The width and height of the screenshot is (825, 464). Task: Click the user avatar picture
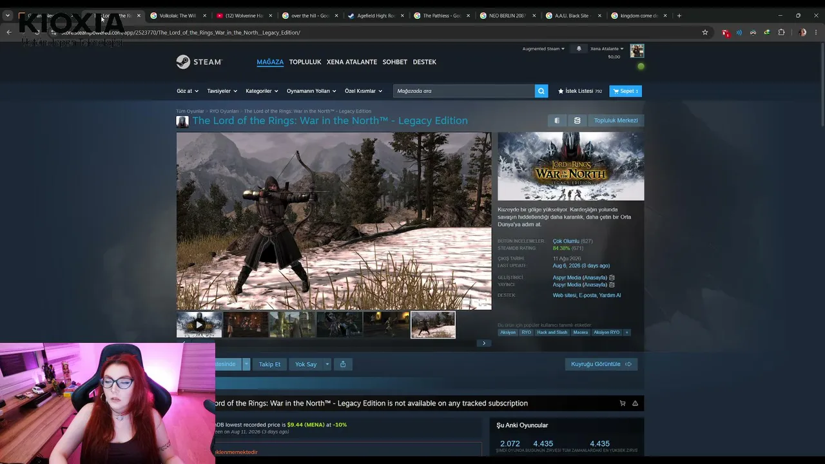click(x=637, y=51)
